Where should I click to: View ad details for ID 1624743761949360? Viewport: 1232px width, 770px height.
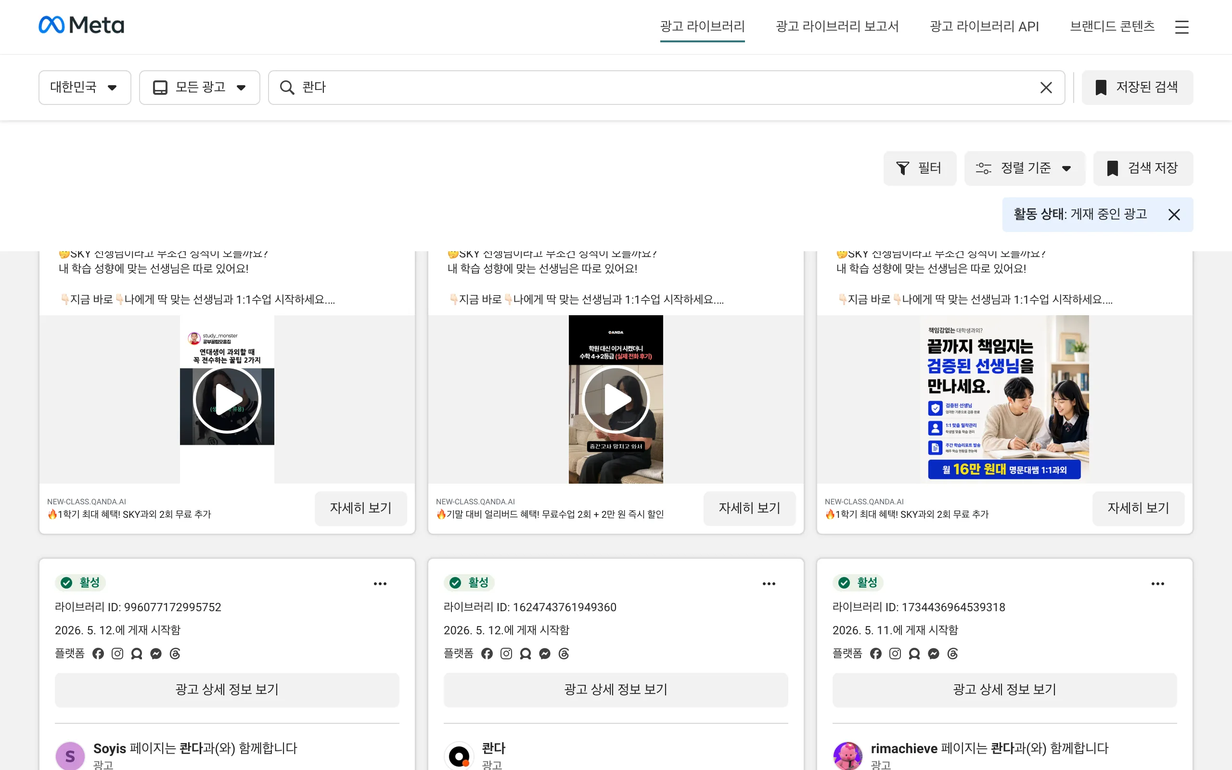click(616, 690)
